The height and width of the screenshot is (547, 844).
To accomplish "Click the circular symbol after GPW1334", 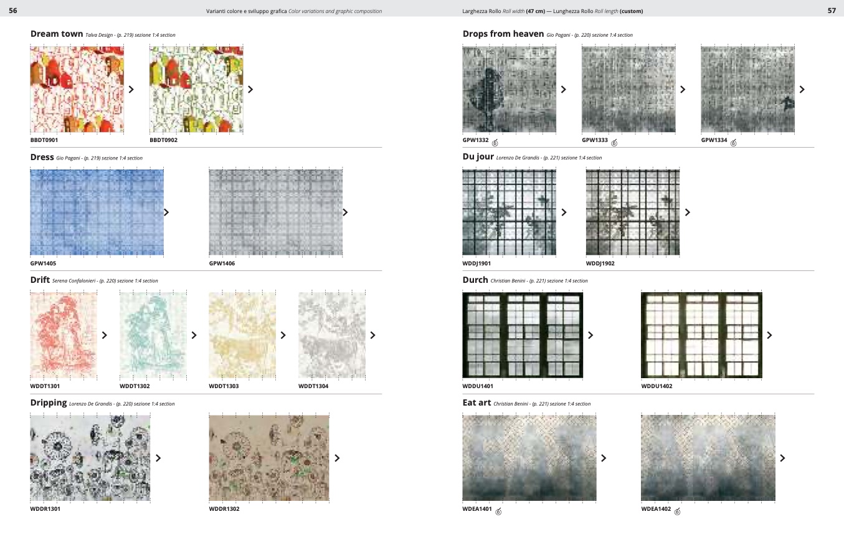I will (x=733, y=143).
